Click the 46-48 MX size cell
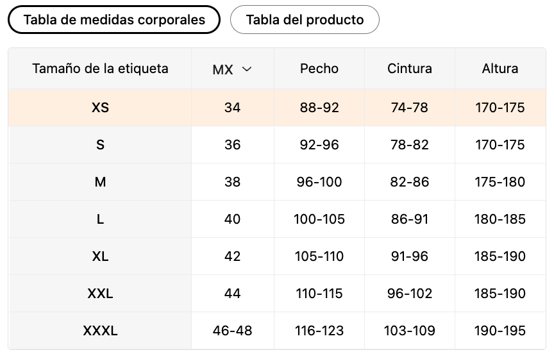This screenshot has width=554, height=359. 233,331
